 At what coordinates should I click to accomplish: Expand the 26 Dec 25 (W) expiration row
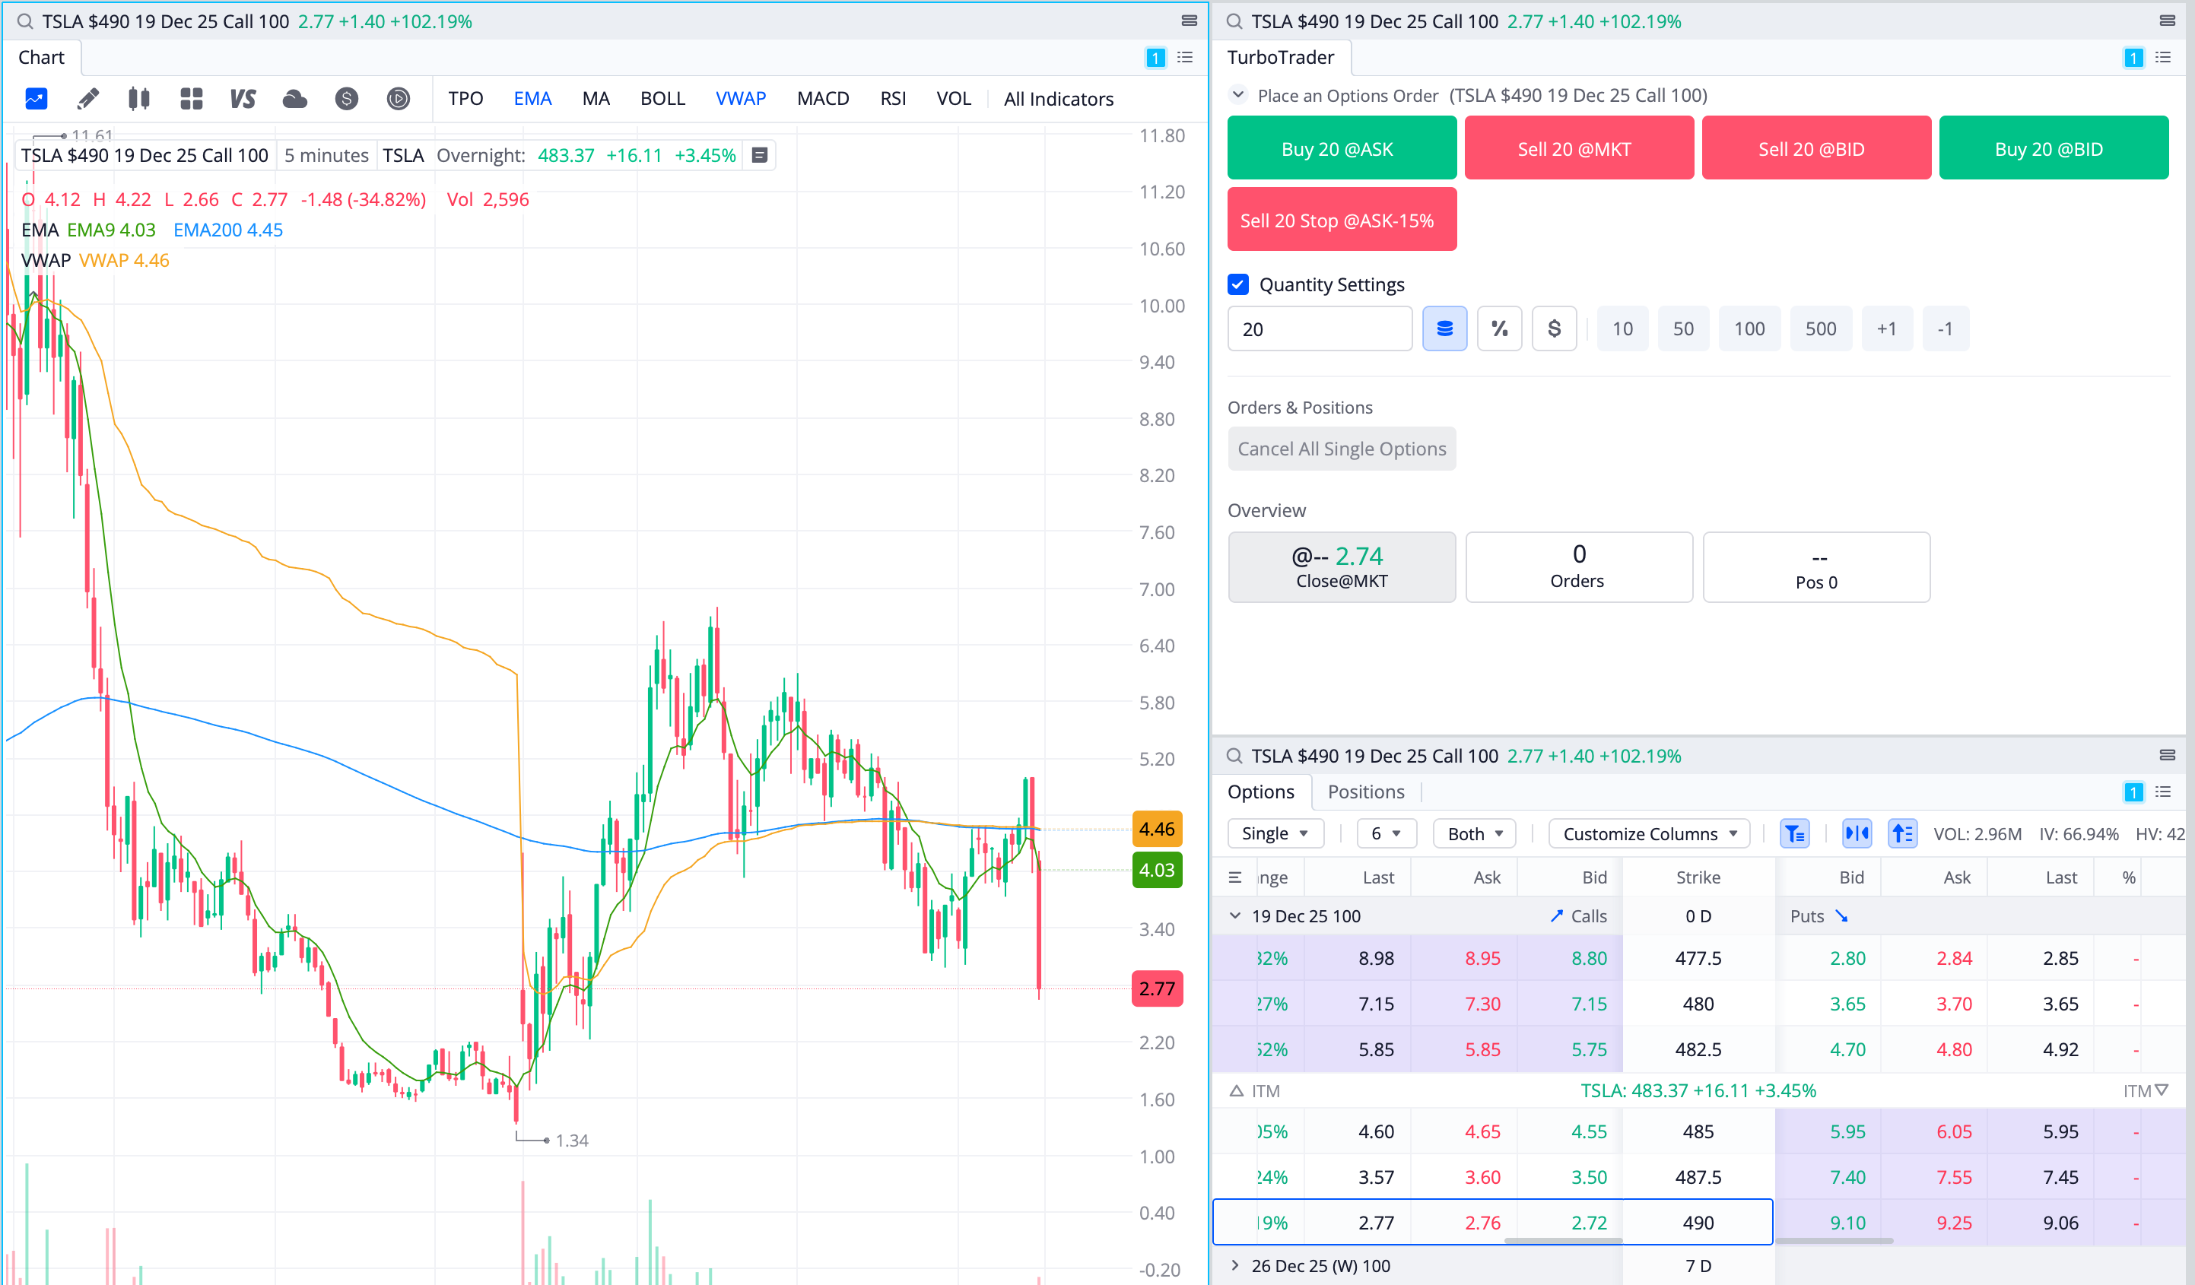(x=1235, y=1265)
